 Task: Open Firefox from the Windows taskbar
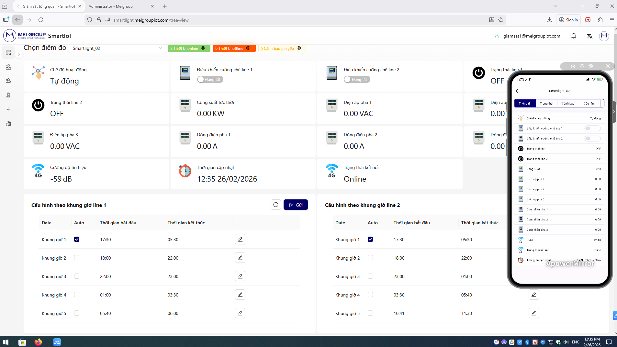click(x=38, y=342)
